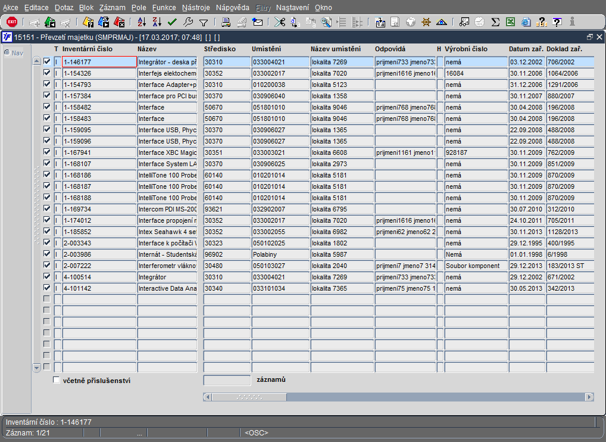Click the gray info person icon

point(572,22)
